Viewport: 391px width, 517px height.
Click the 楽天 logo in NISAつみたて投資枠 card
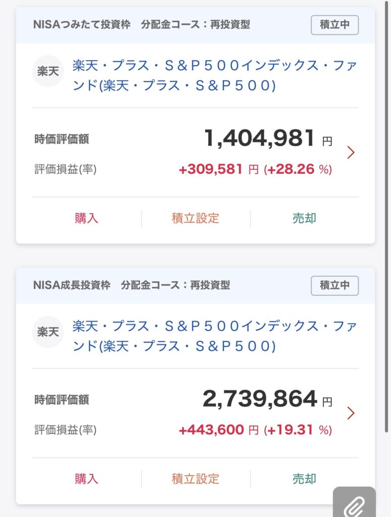coord(48,71)
